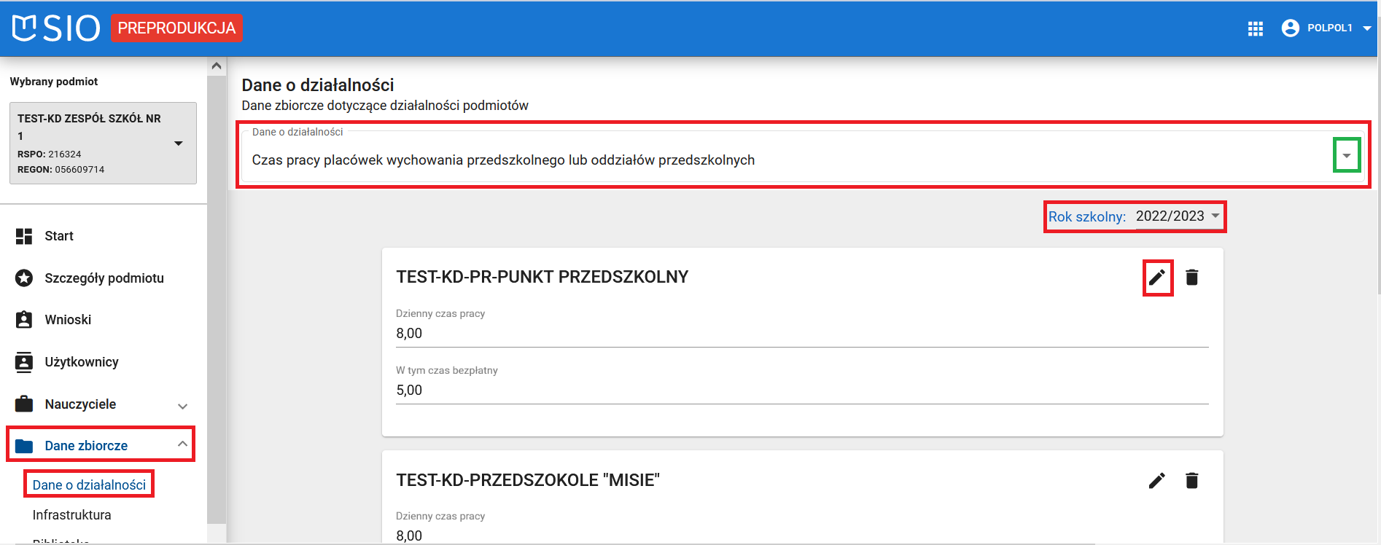Edit TEST-KD-PR-PUNKT PRZEDSZKOLNY with pencil icon
The height and width of the screenshot is (545, 1381).
click(x=1157, y=277)
